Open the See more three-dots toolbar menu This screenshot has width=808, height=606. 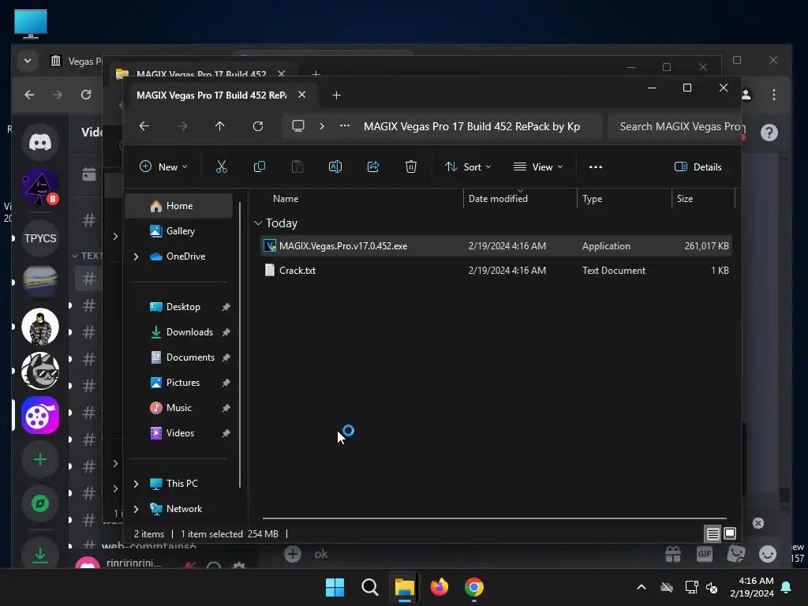[596, 167]
